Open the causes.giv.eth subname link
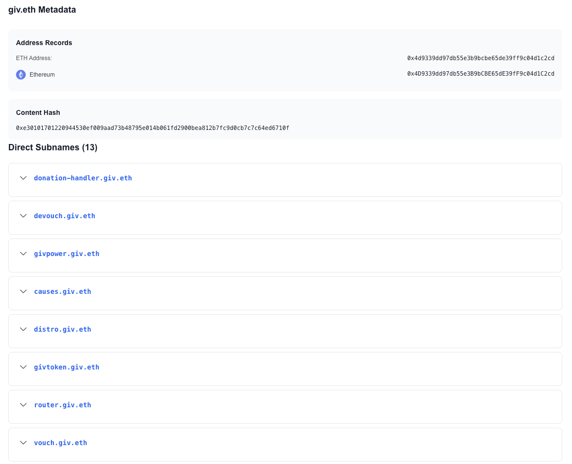The height and width of the screenshot is (464, 572). click(63, 291)
